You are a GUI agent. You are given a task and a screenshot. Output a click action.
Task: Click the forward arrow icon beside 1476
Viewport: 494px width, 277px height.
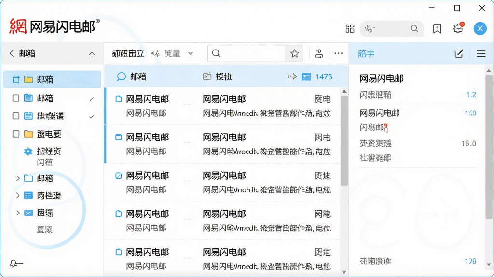[x=292, y=76]
